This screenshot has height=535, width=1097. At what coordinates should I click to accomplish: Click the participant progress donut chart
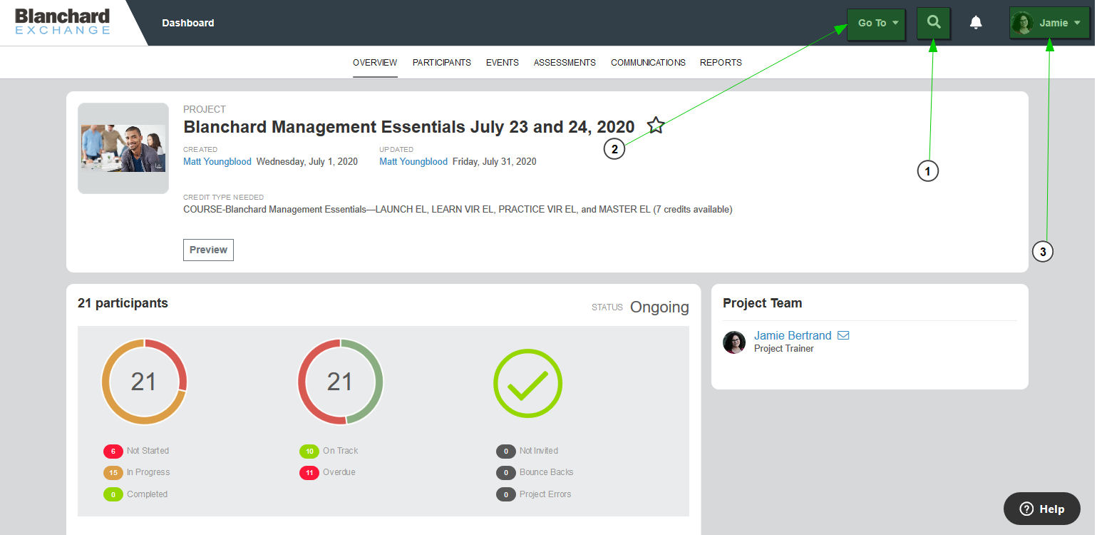pos(144,382)
